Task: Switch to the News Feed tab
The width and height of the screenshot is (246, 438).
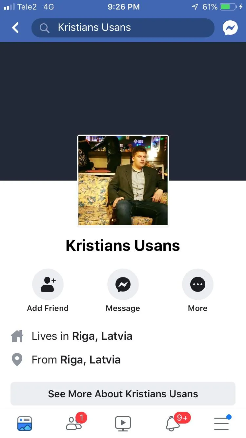Action: 25,423
